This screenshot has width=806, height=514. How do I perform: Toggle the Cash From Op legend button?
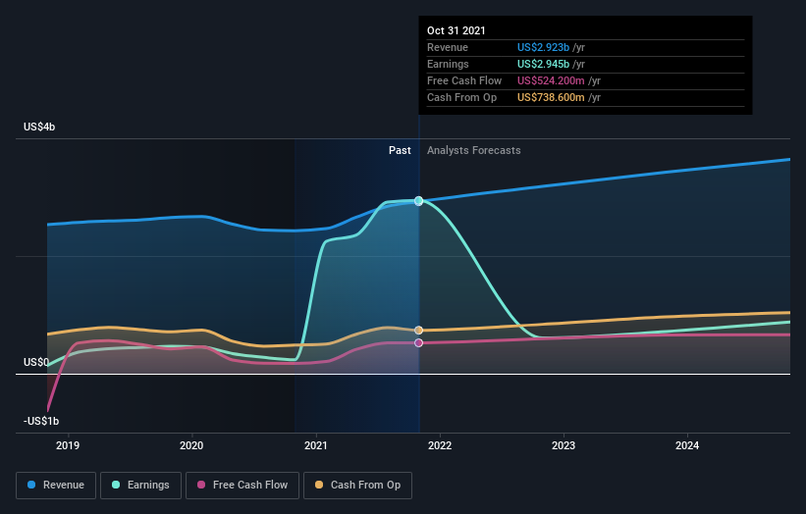[357, 486]
